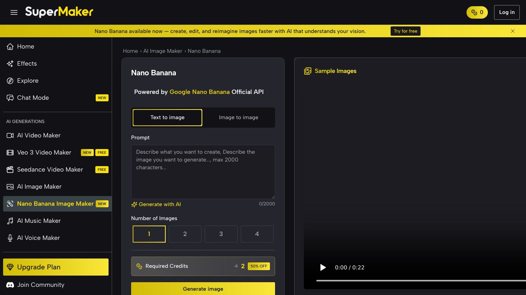Open Chat Mode
Viewport: 526px width, 295px height.
pyautogui.click(x=33, y=98)
